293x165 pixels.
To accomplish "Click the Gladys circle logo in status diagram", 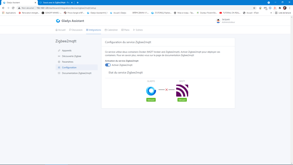I will pyautogui.click(x=151, y=91).
